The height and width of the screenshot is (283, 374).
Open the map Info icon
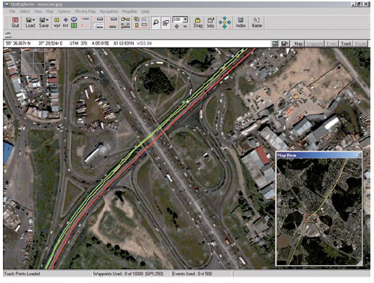tap(211, 22)
